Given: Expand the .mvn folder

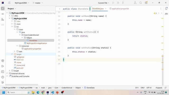Looking at the screenshot, I should 12,24.
